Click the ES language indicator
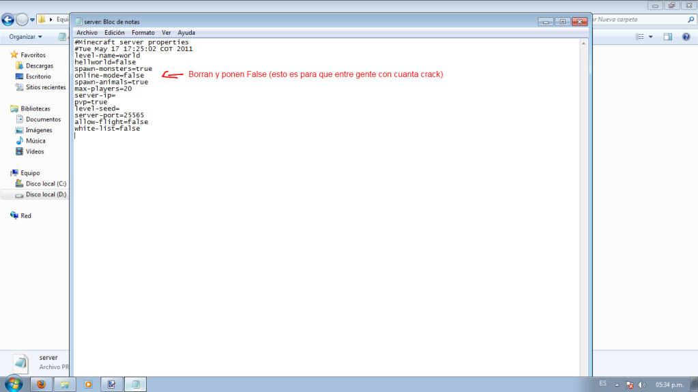The image size is (698, 392). pyautogui.click(x=602, y=384)
